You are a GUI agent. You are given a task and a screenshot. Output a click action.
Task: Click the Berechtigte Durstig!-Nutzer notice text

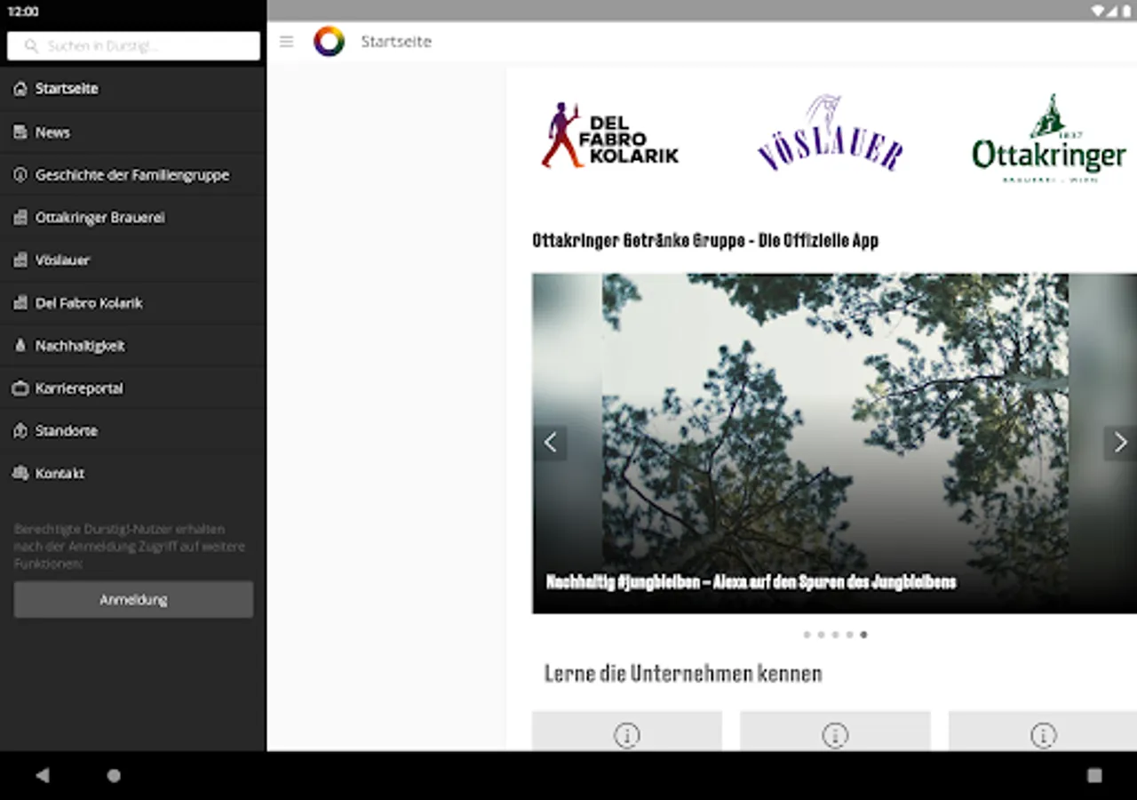130,547
